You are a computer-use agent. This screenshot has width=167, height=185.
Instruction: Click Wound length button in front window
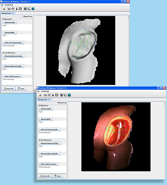tap(46, 109)
